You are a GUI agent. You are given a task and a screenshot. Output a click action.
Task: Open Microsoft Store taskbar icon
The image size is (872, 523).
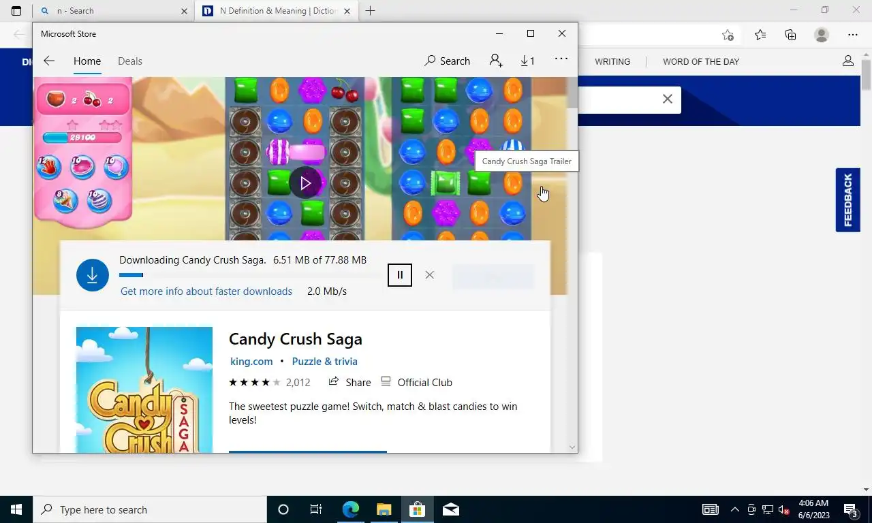417,509
